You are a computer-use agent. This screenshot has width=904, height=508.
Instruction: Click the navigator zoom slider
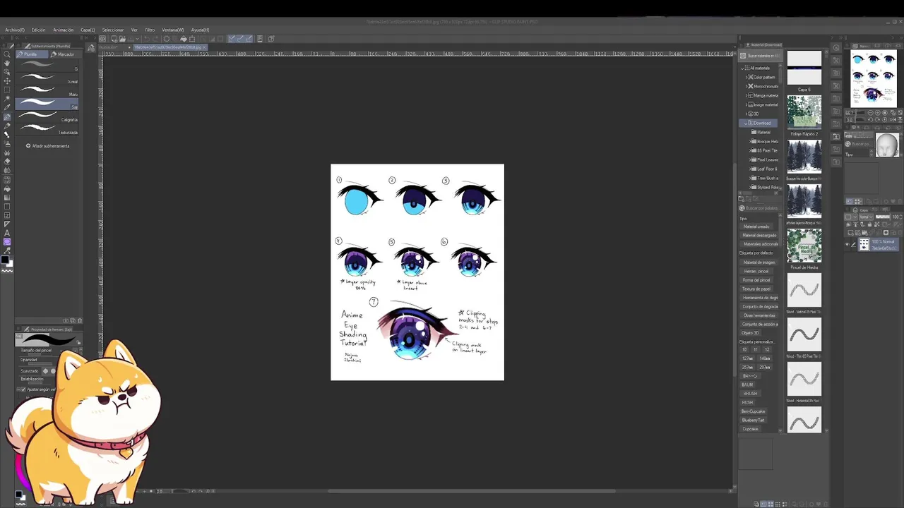[860, 112]
